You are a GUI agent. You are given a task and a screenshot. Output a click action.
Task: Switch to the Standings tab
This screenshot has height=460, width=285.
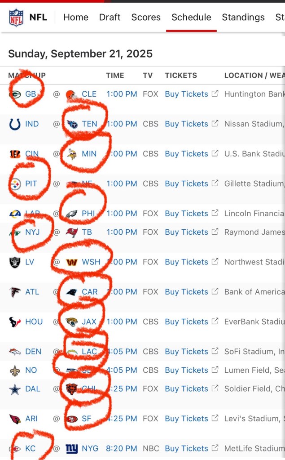click(x=243, y=17)
